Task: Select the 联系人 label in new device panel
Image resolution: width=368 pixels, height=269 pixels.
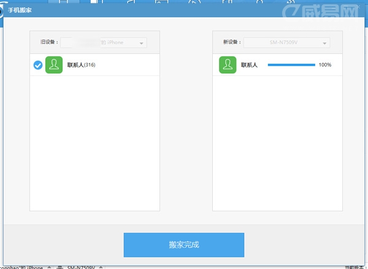Action: (x=250, y=65)
